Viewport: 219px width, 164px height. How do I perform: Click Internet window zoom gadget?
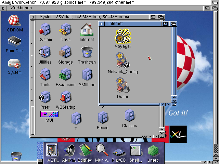165,24
